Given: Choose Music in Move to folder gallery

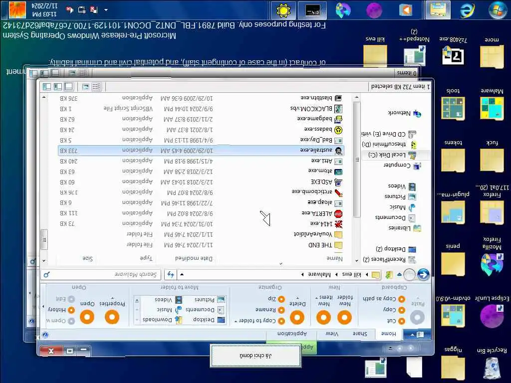Looking at the screenshot, I should click(169, 310).
